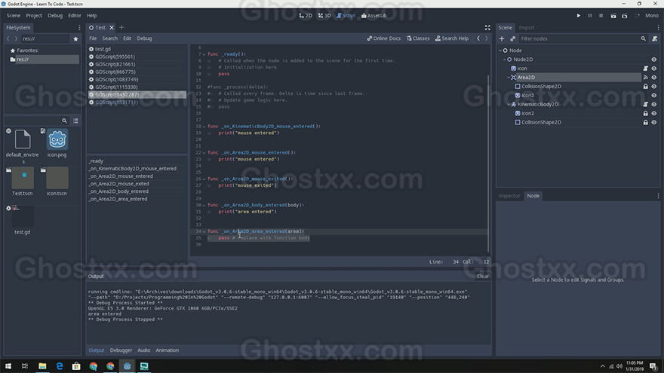Toggle distraction-free mode icon
664x373 pixels.
point(487,27)
